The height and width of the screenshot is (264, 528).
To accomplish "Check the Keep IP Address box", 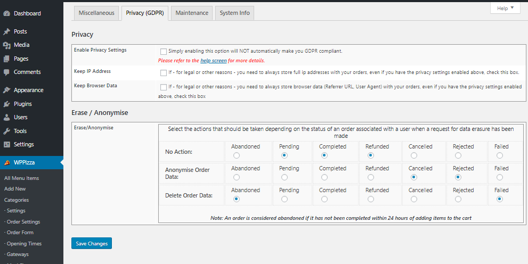I will [x=163, y=73].
